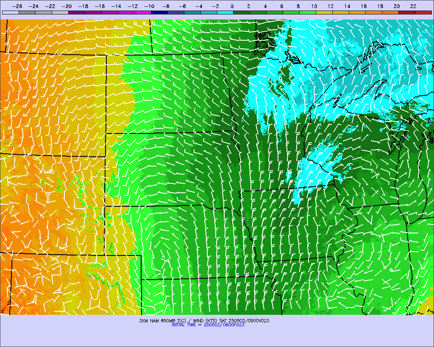The height and width of the screenshot is (347, 434).
Task: Click the '6' legend label
Action: (282, 6)
